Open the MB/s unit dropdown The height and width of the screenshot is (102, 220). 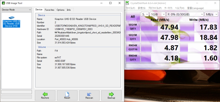pyautogui.click(x=211, y=14)
